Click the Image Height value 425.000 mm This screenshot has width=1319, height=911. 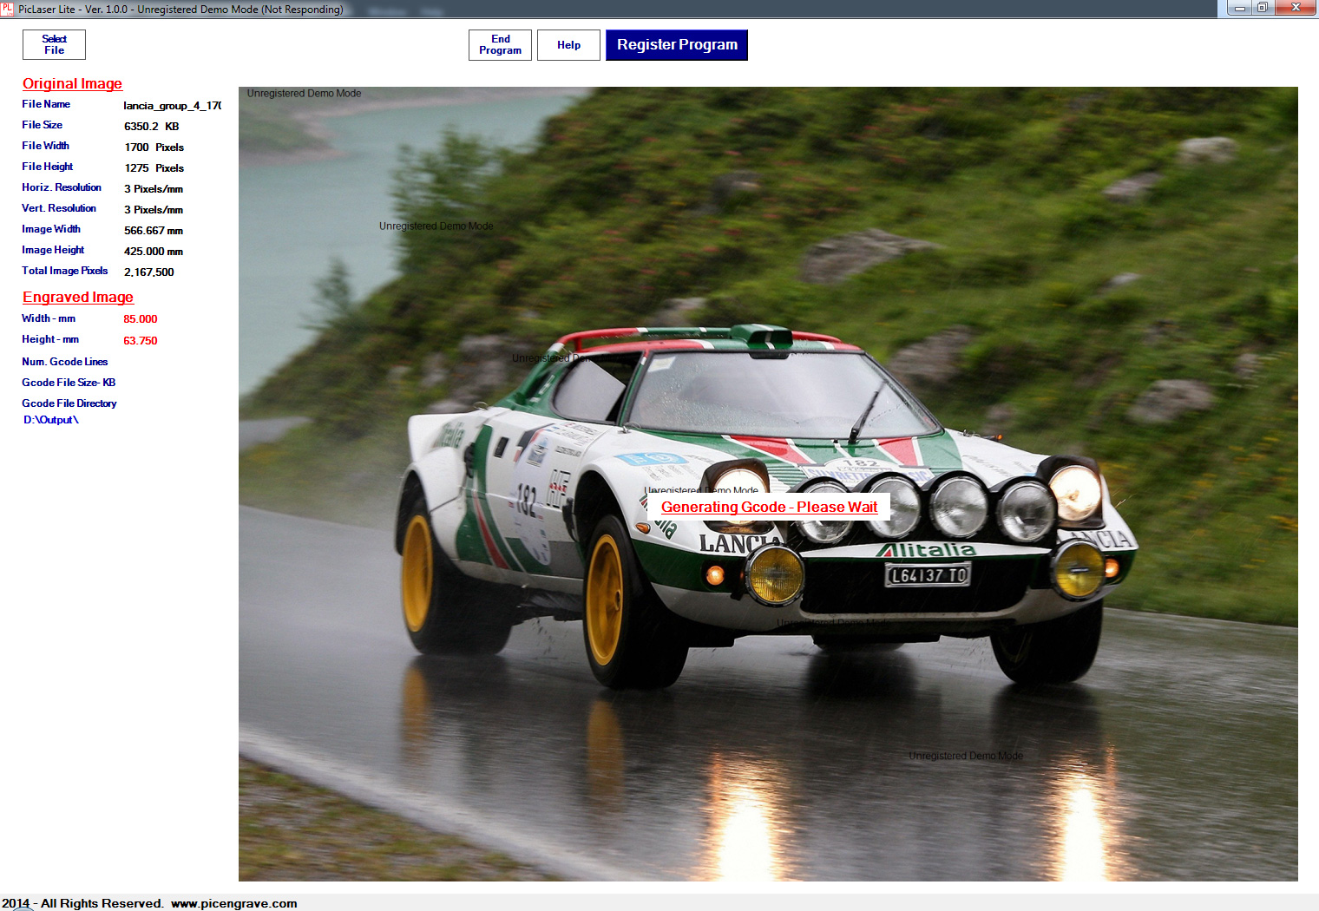coord(153,252)
